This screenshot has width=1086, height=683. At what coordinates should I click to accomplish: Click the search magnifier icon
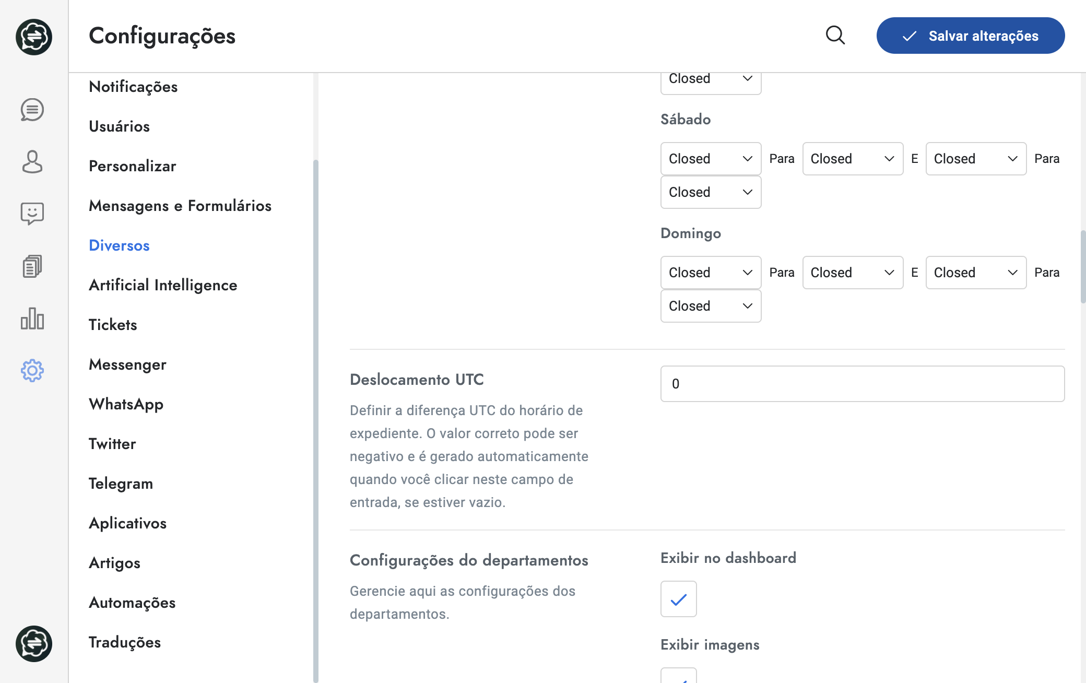(x=835, y=36)
